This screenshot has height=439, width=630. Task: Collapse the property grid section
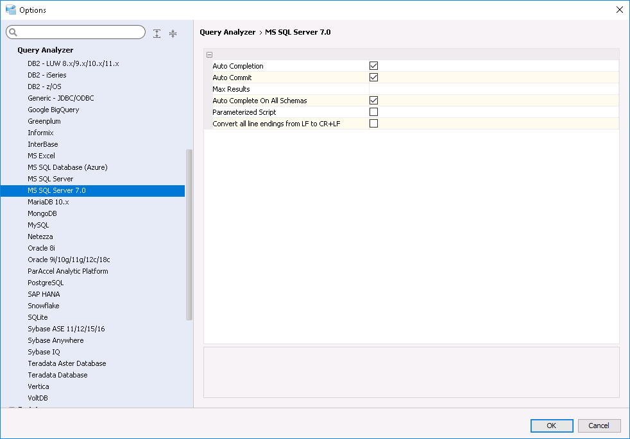coord(210,55)
